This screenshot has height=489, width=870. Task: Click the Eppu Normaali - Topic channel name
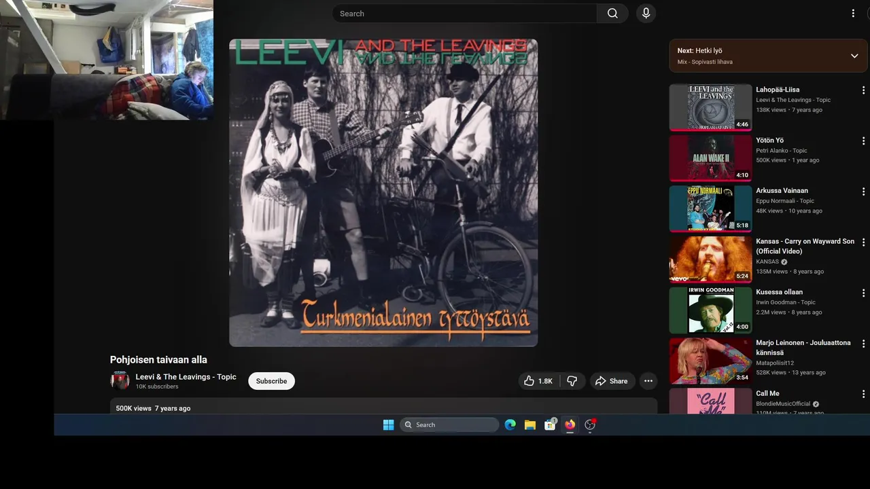point(785,201)
